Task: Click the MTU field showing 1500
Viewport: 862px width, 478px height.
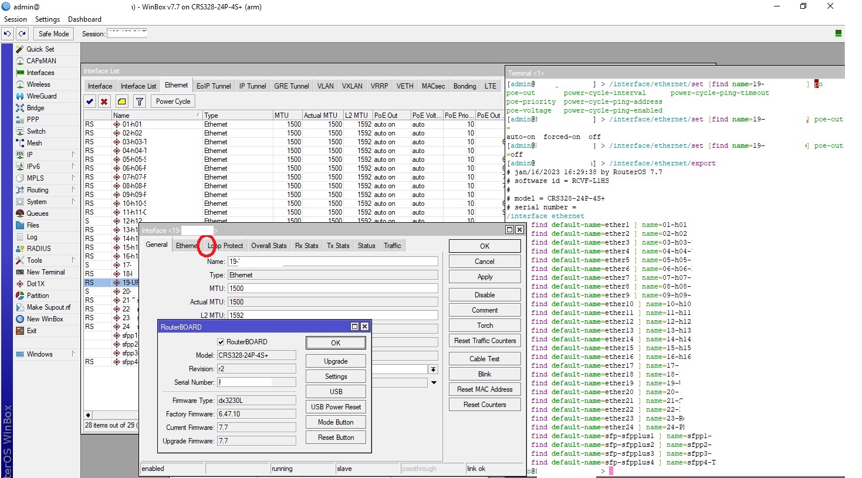Action: click(333, 289)
